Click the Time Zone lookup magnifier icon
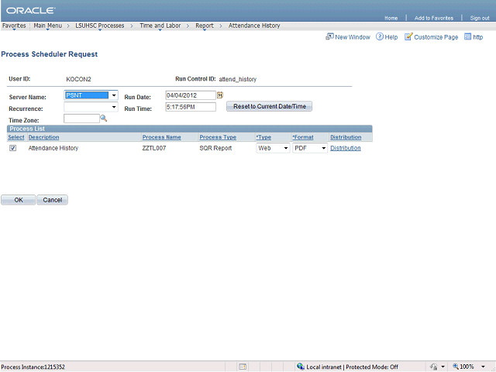 pos(103,119)
